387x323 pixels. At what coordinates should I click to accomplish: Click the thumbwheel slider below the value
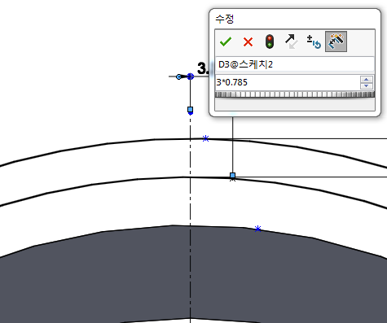coord(295,94)
